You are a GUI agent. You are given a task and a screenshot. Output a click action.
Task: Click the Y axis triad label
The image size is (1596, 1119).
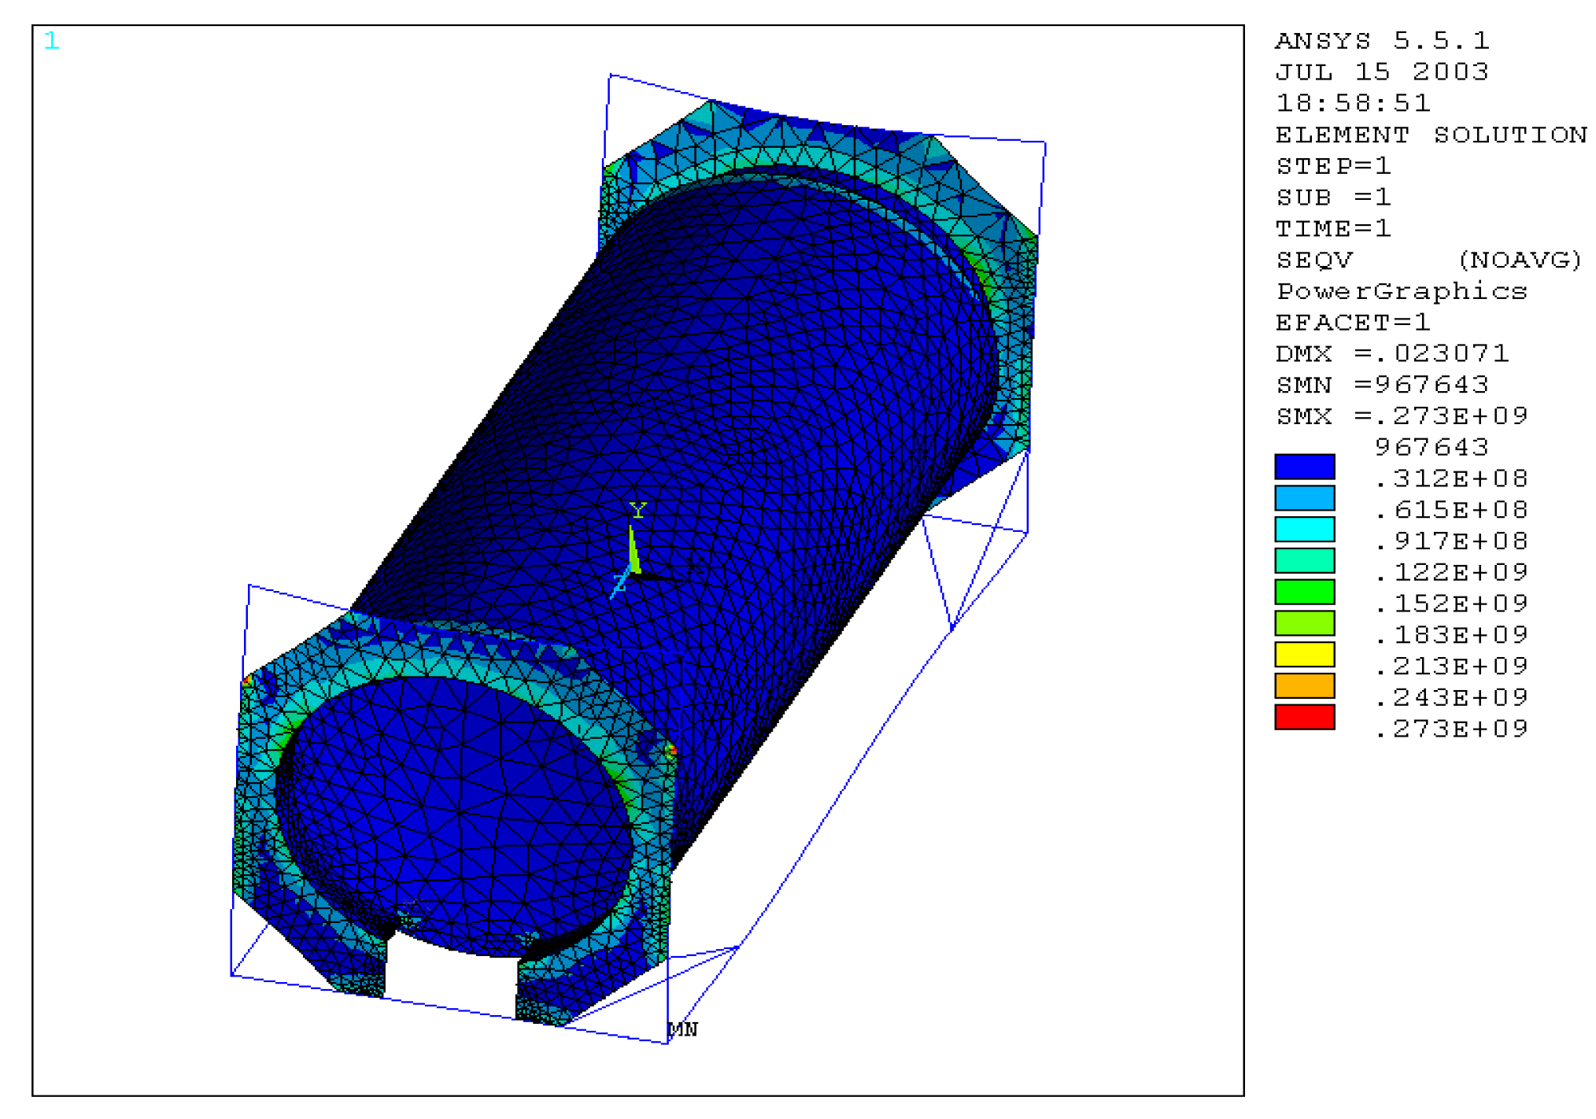coord(637,511)
